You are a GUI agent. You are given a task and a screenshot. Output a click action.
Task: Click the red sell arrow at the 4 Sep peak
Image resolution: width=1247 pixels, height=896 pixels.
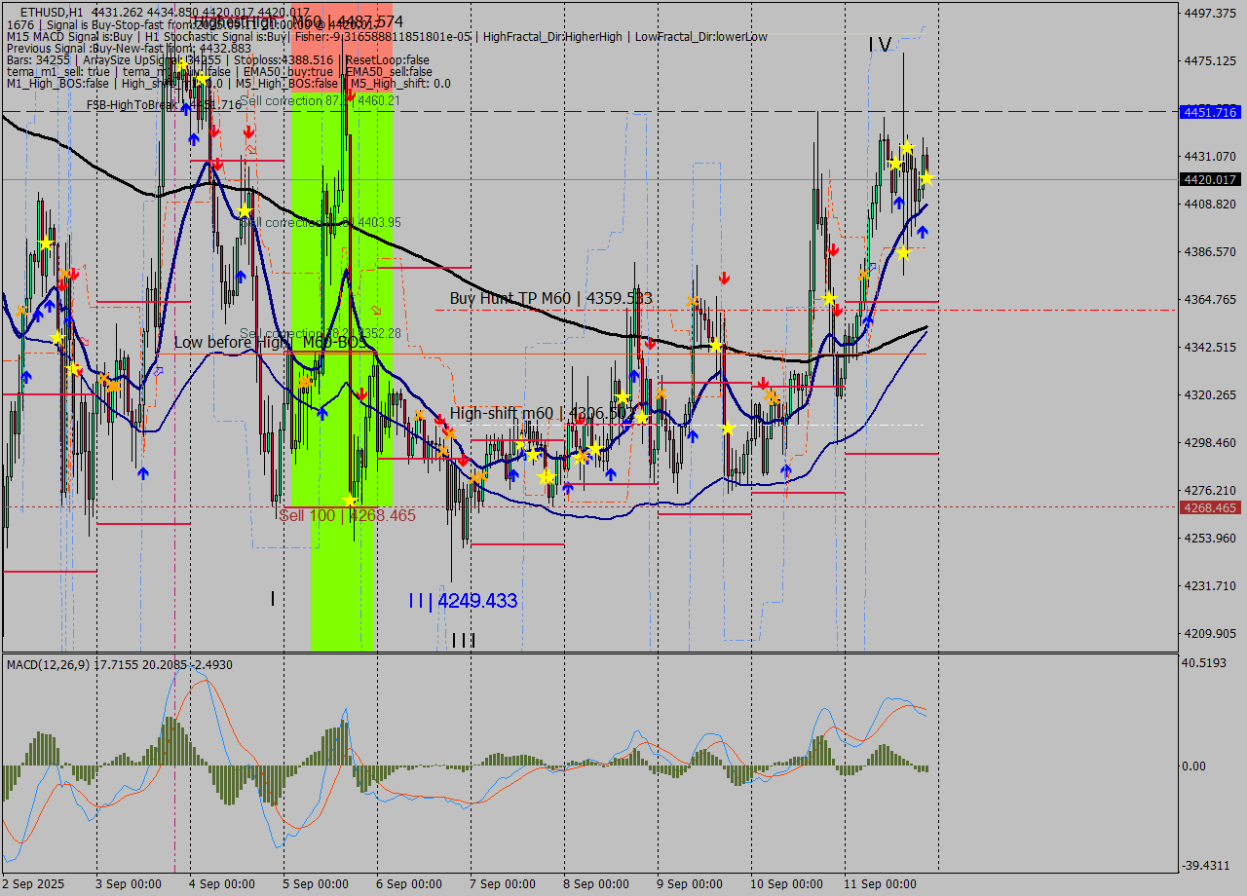213,131
